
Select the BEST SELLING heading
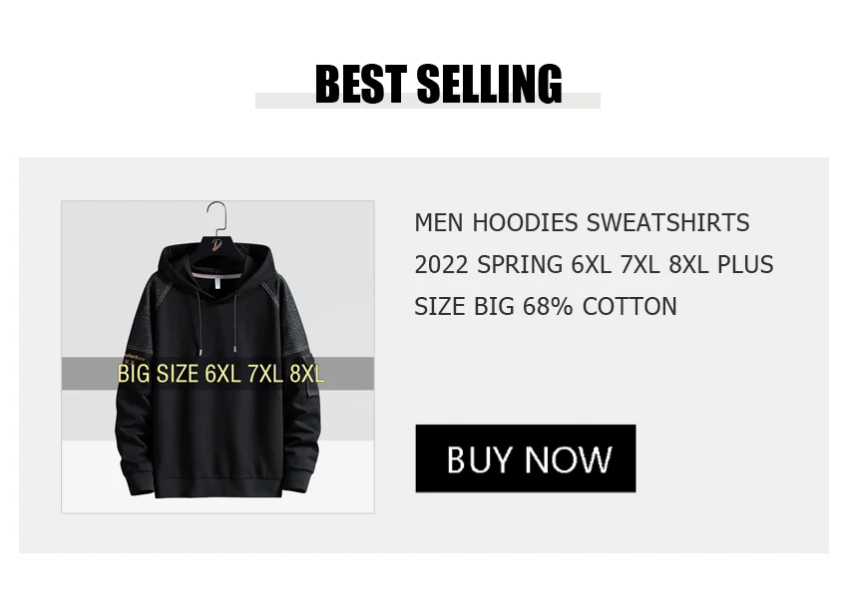click(x=439, y=83)
